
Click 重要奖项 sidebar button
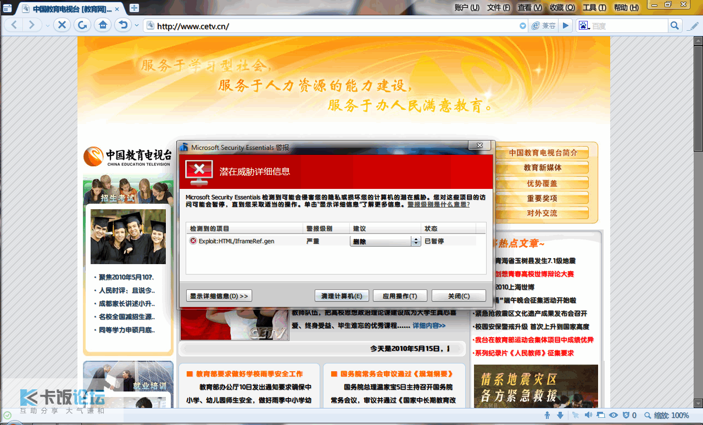[543, 198]
